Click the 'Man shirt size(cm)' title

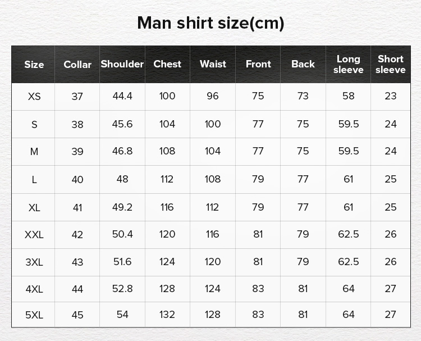click(x=210, y=23)
